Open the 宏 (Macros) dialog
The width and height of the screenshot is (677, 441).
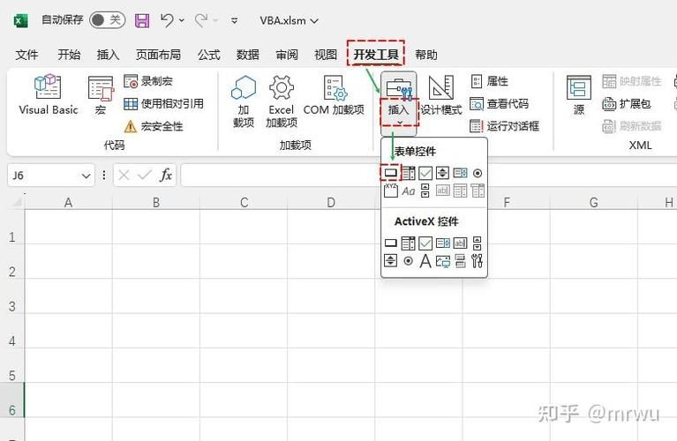coord(100,96)
